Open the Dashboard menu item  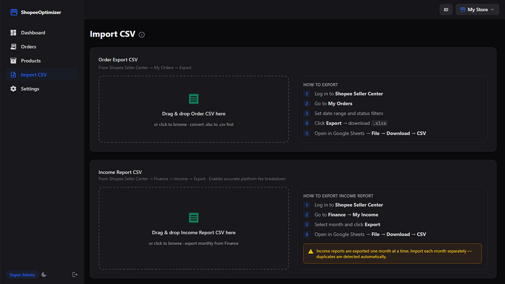click(x=42, y=32)
